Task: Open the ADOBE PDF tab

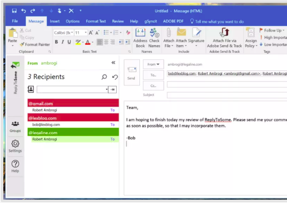Action: point(173,21)
